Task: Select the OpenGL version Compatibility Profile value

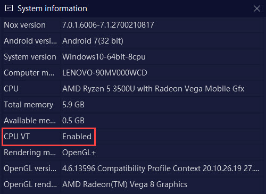Action: coord(161,168)
